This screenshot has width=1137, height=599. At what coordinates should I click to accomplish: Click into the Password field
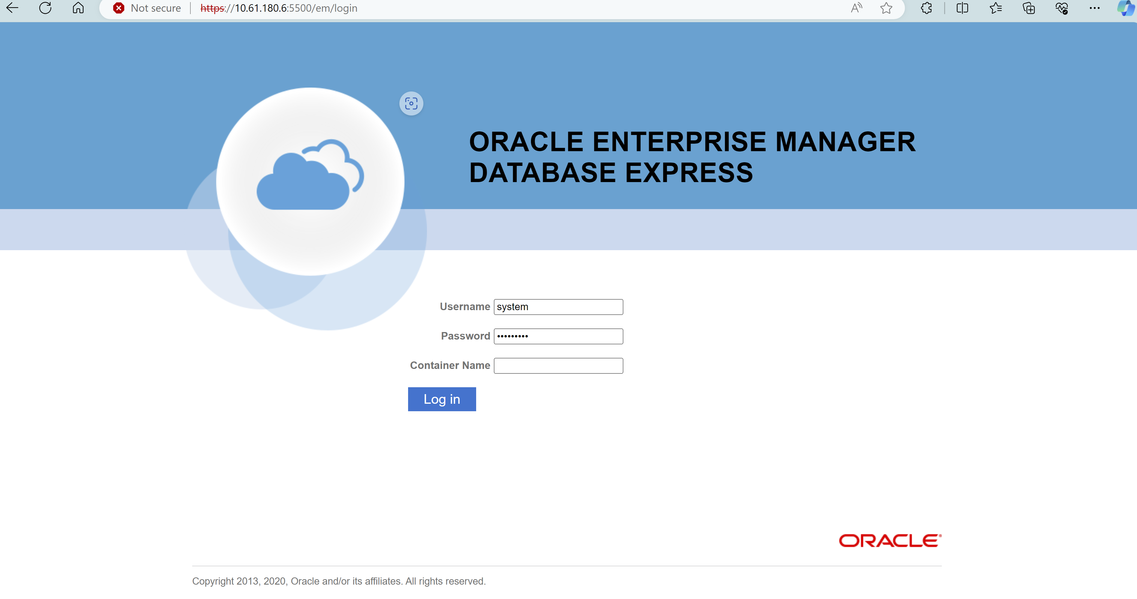tap(558, 336)
